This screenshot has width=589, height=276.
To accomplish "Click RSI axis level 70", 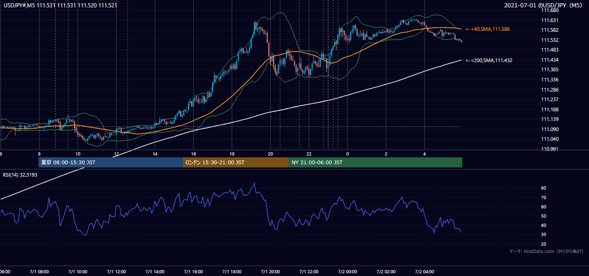I will [544, 197].
